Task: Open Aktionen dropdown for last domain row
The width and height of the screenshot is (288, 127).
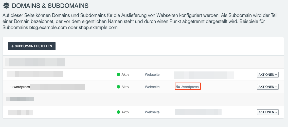Action: click(268, 112)
